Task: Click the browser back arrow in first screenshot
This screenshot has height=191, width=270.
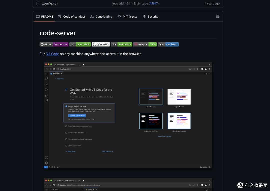Action: click(46, 69)
